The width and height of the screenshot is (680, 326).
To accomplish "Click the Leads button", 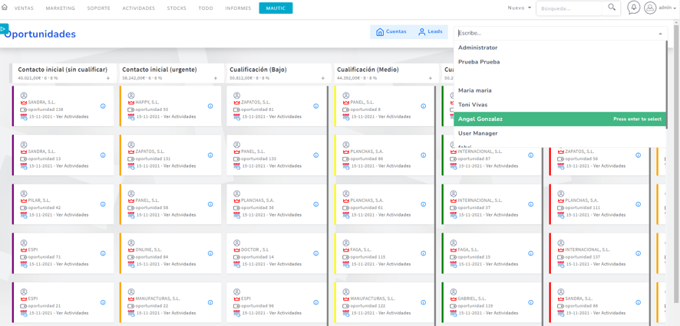I will [x=431, y=32].
